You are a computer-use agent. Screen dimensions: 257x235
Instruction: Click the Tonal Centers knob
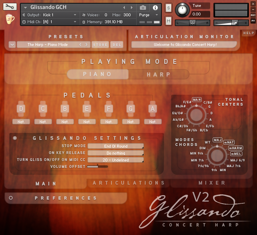[x=196, y=115]
